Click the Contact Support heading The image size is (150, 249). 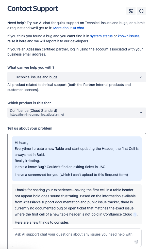pos(32,9)
